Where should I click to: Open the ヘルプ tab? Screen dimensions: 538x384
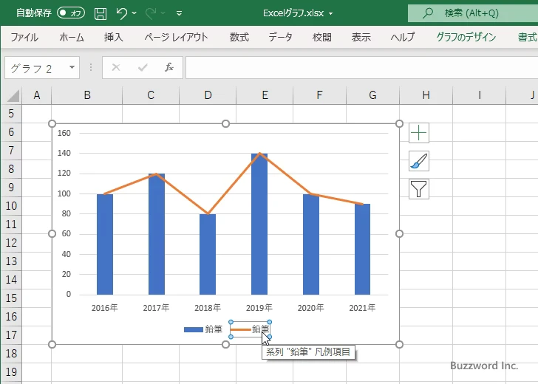tap(403, 37)
